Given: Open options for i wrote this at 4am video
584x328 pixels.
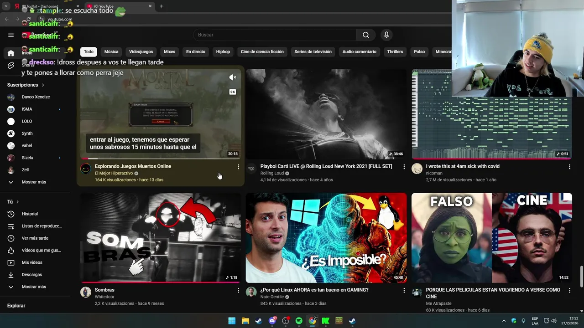Looking at the screenshot, I should click(x=569, y=167).
